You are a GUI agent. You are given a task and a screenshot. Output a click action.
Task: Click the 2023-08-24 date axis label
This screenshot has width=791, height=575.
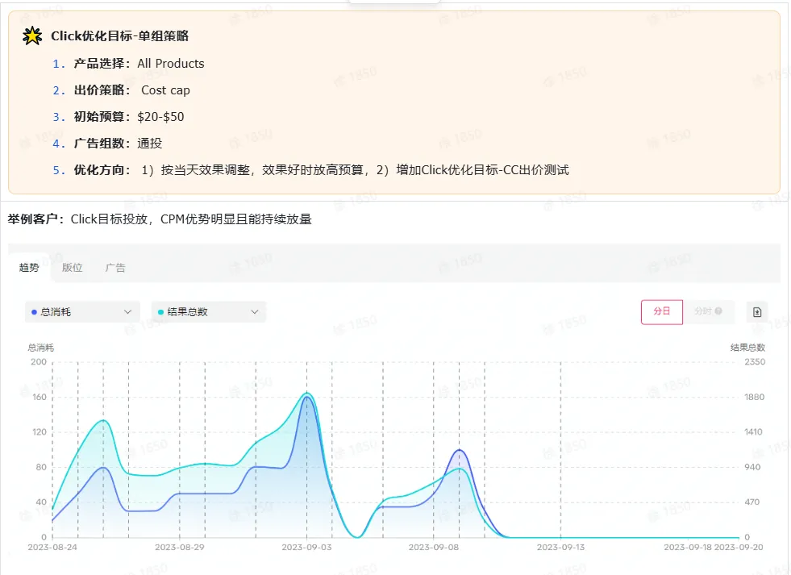pyautogui.click(x=52, y=548)
